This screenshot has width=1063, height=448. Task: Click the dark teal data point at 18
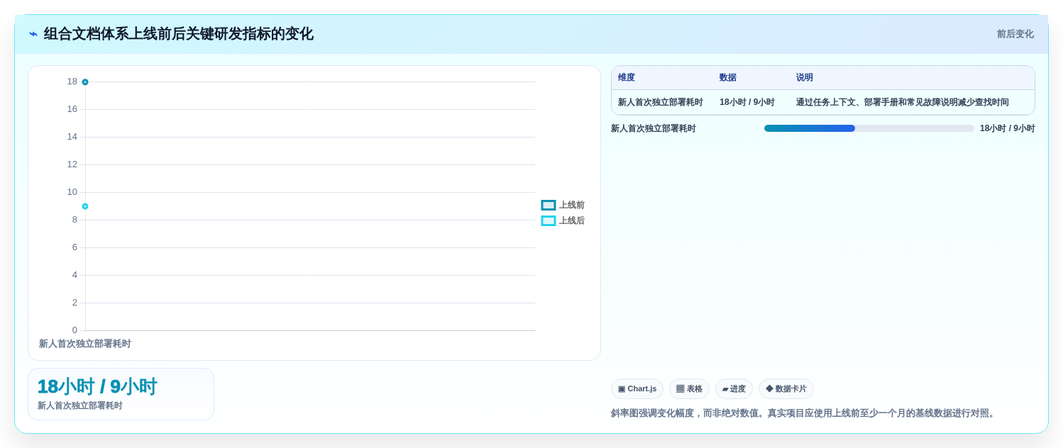tap(85, 82)
